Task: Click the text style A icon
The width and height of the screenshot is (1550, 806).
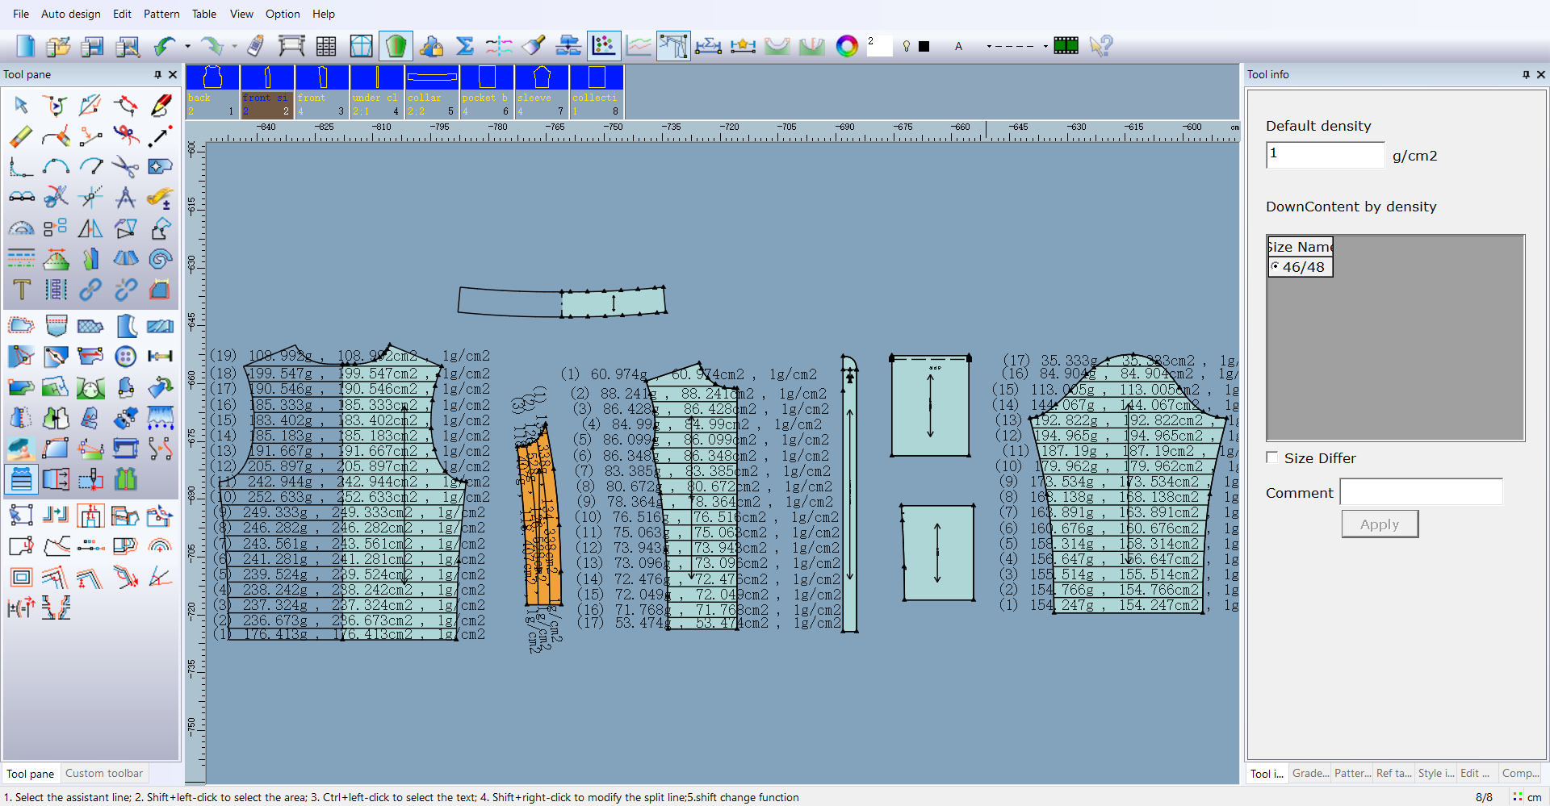Action: 958,47
